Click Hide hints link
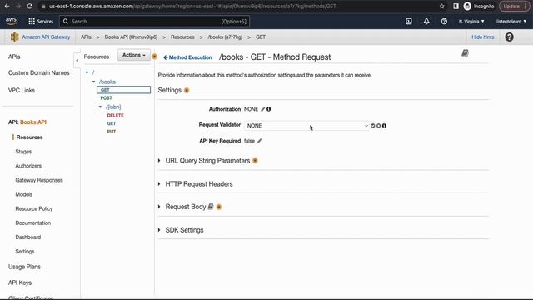 coord(483,37)
